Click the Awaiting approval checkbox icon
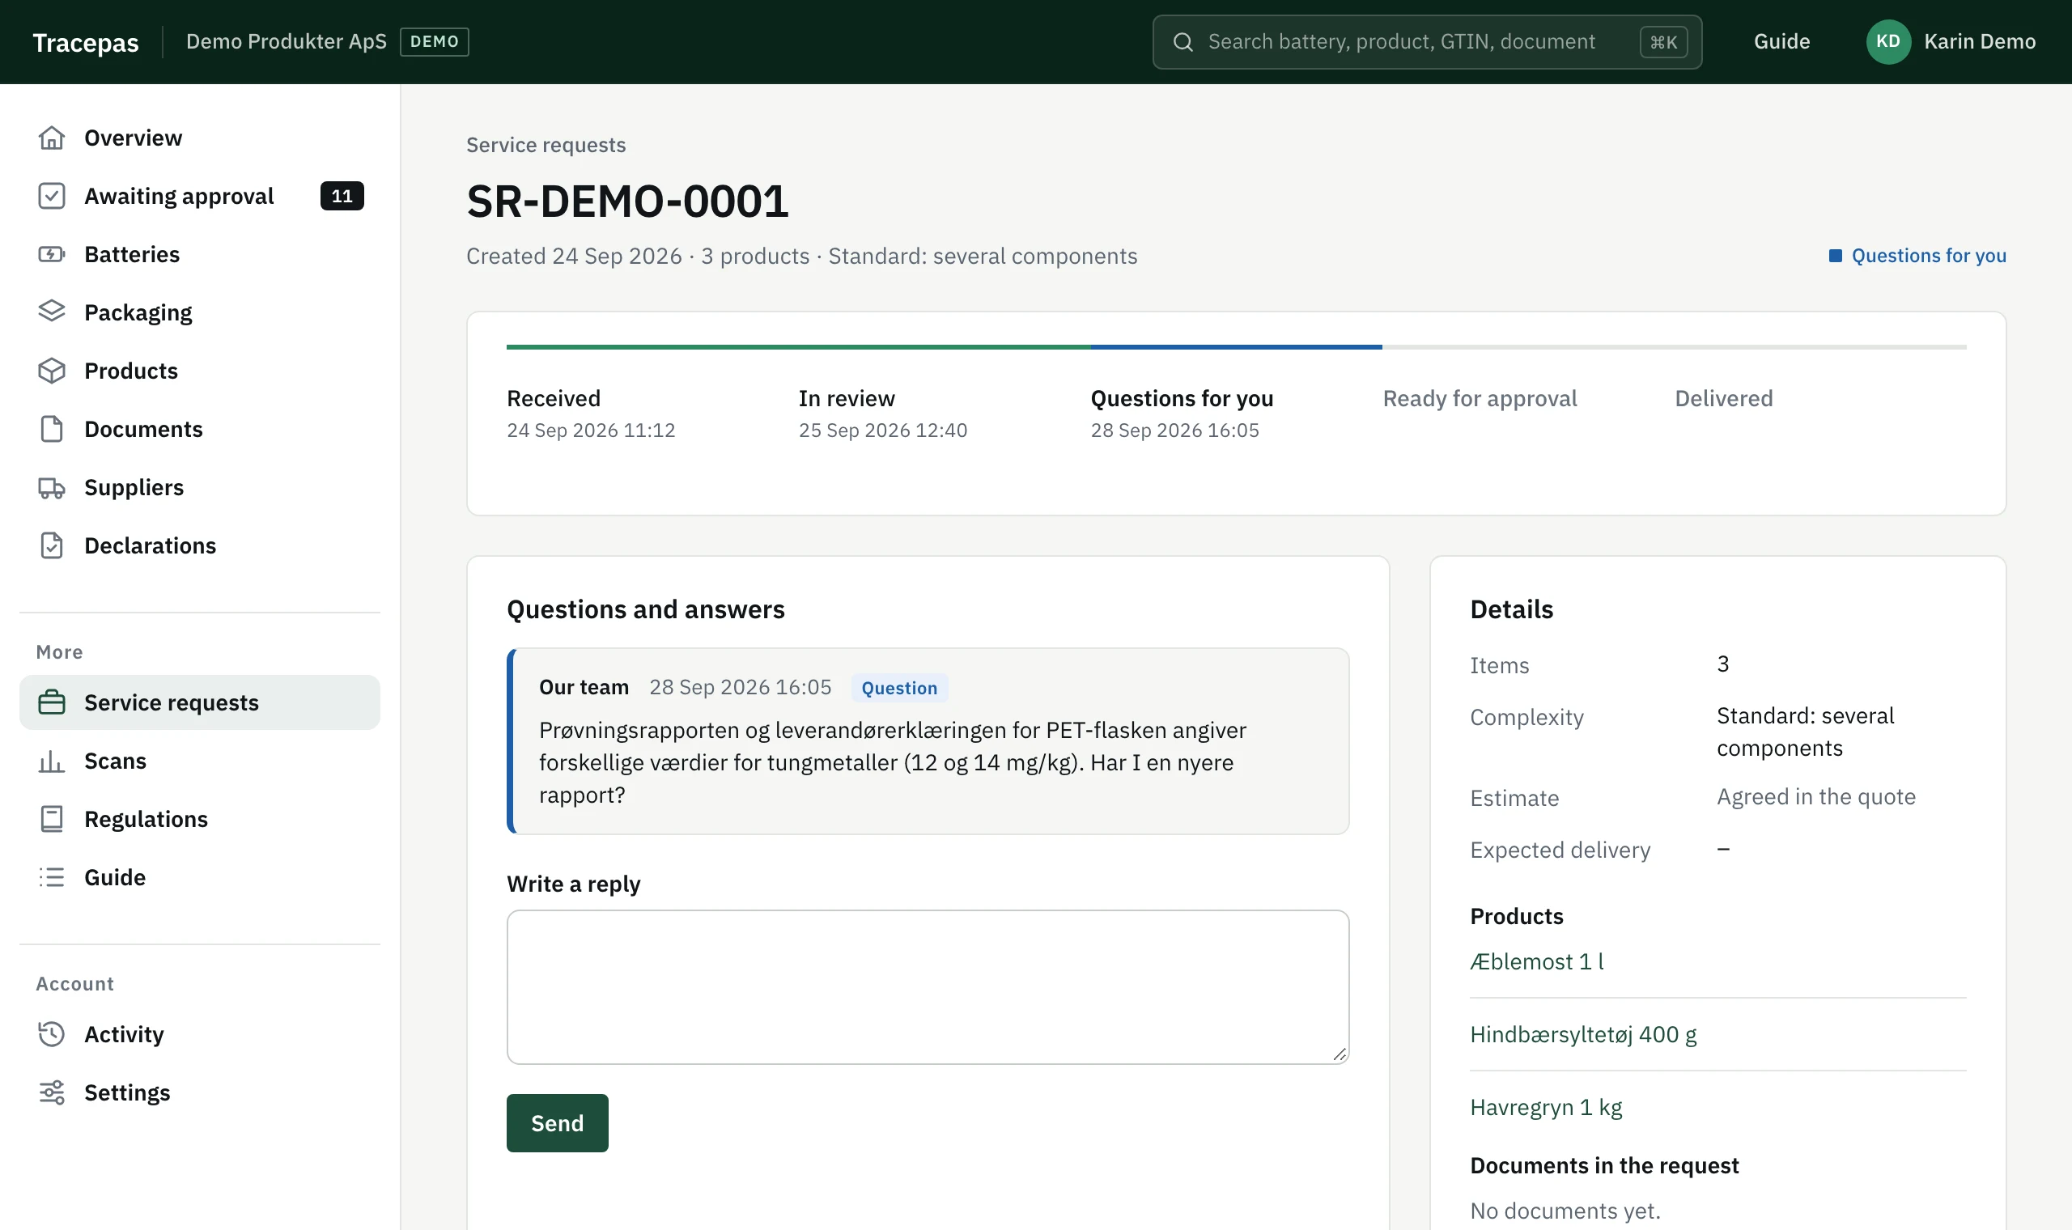2072x1230 pixels. (51, 196)
